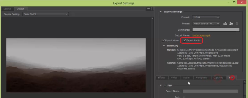This screenshot has width=248, height=98.
Task: Collapse the FTP section triangle
Action: tap(161, 85)
